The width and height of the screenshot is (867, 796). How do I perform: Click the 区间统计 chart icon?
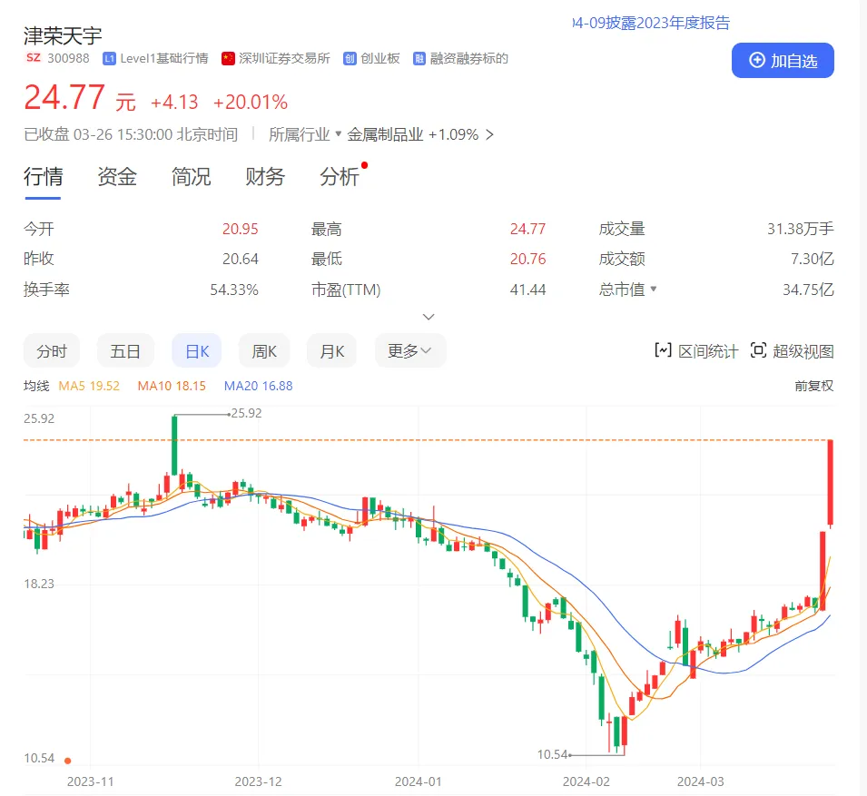pyautogui.click(x=664, y=350)
